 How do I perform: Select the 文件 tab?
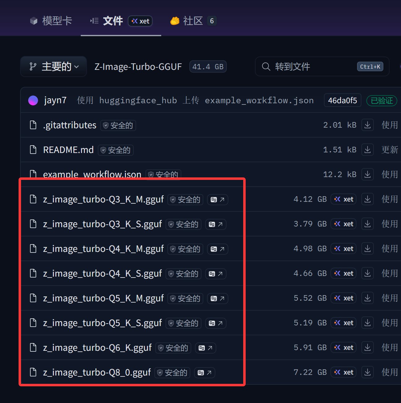click(x=113, y=21)
